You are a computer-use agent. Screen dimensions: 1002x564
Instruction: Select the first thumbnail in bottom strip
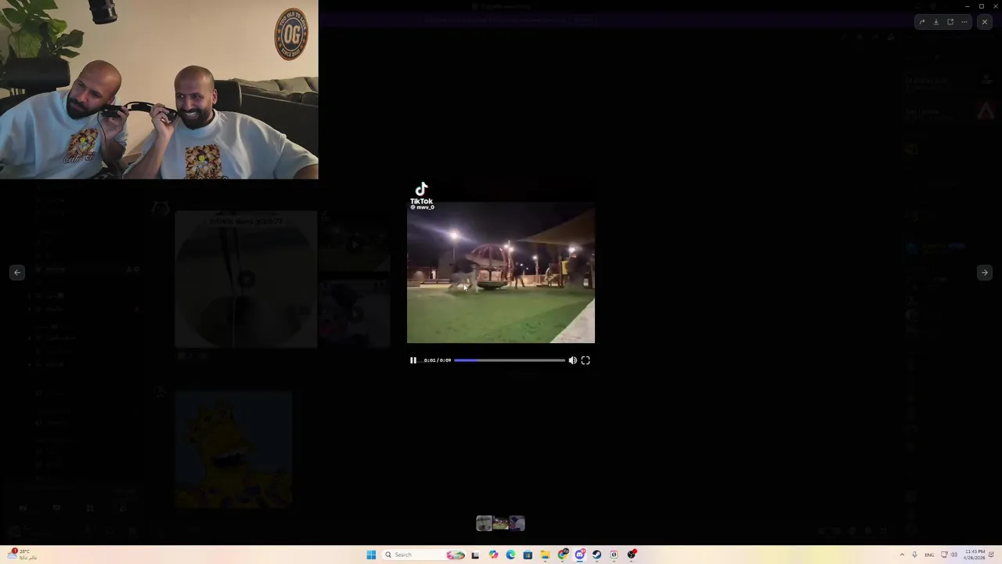tap(484, 523)
